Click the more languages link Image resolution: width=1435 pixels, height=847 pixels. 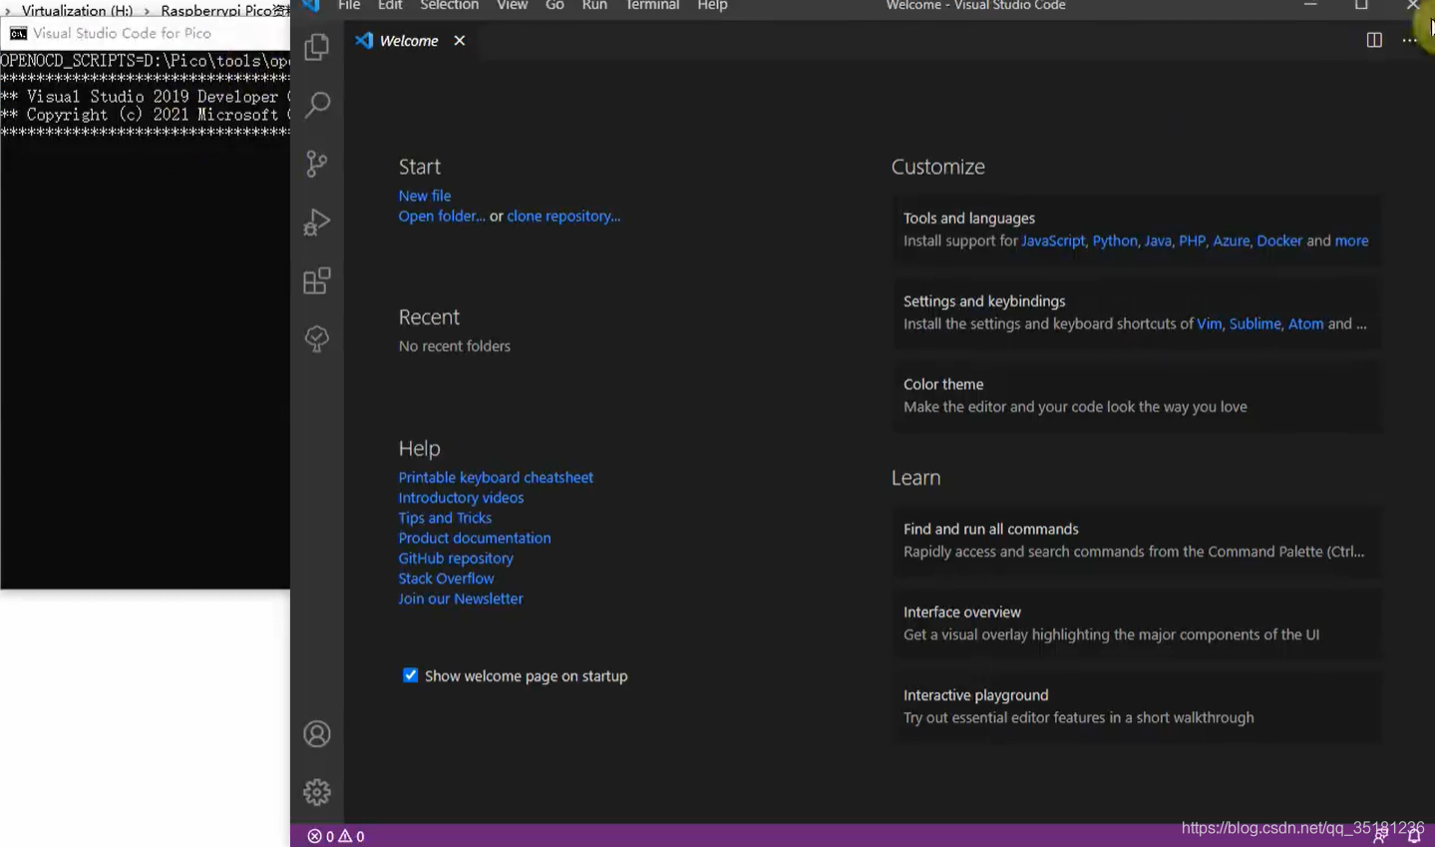pyautogui.click(x=1351, y=240)
